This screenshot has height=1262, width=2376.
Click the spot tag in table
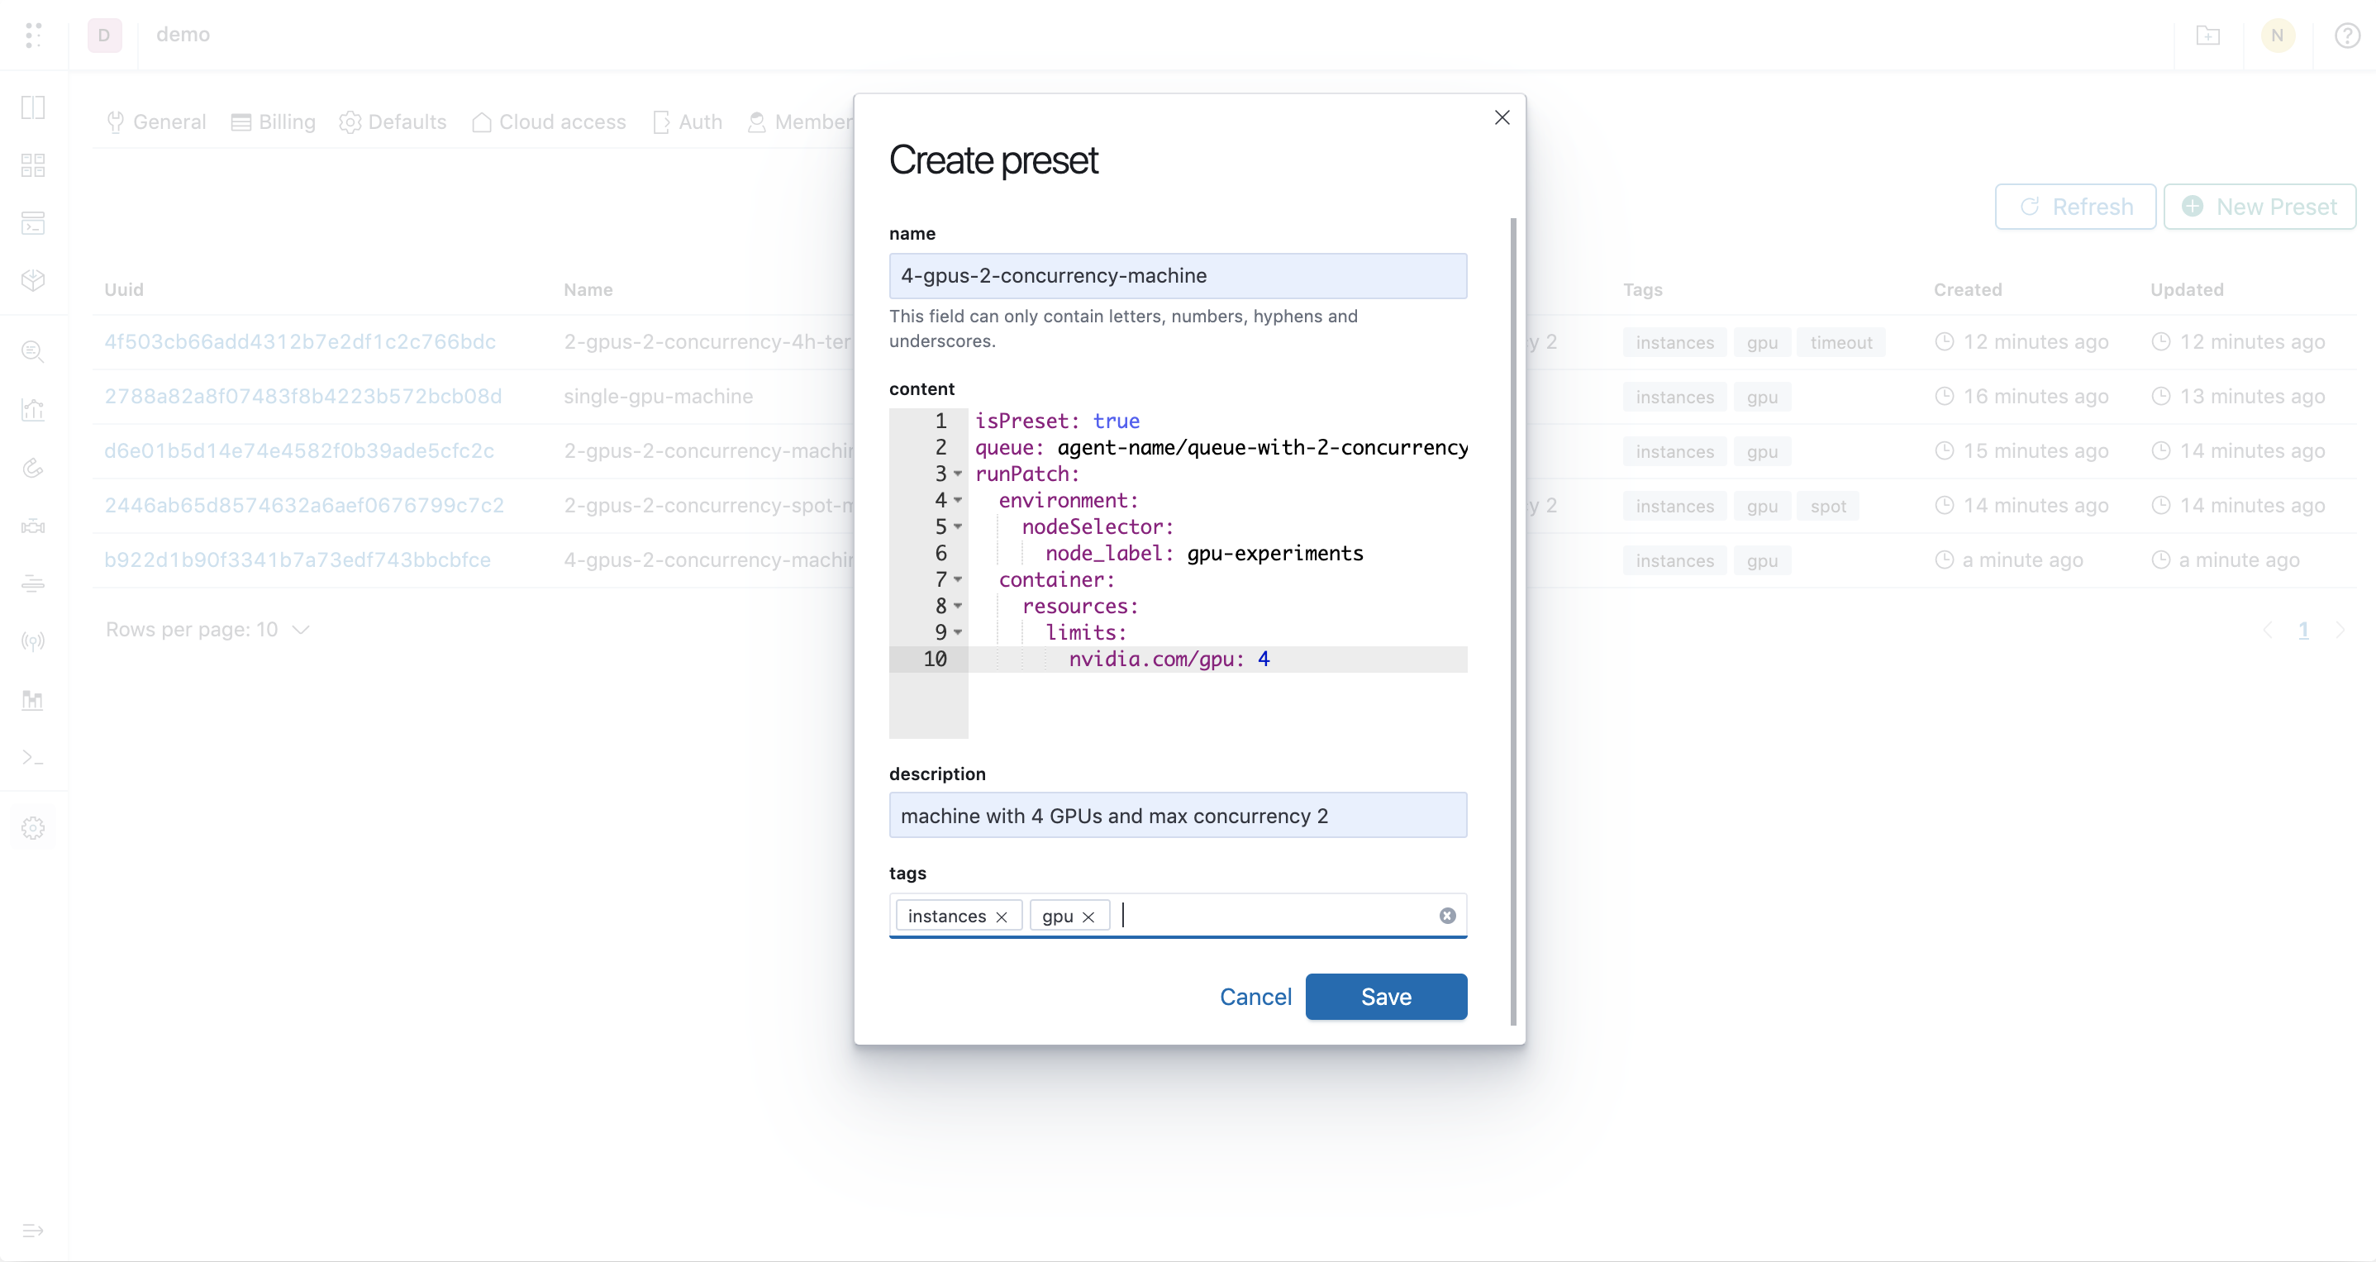[1827, 506]
